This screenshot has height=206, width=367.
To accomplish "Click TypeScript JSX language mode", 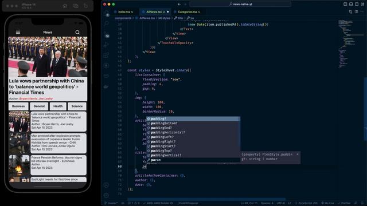I will tap(306, 203).
